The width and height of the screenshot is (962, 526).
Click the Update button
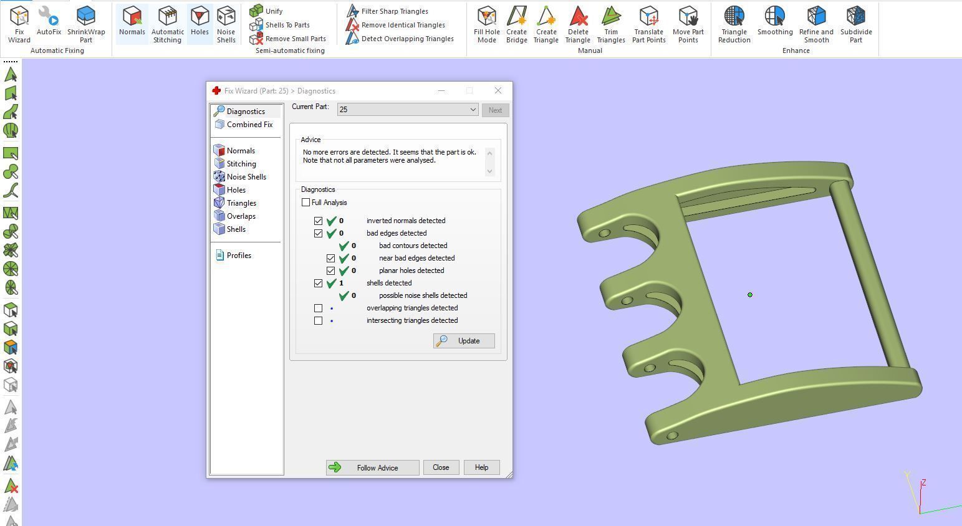tap(464, 341)
